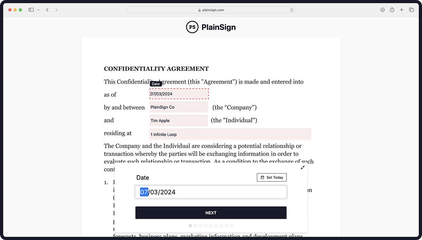Reload the page via the refresh icon
Viewport: 422px width, 240px height.
[x=292, y=10]
